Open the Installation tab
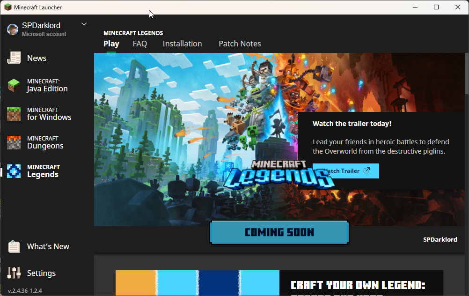Image resolution: width=469 pixels, height=296 pixels. tap(182, 44)
